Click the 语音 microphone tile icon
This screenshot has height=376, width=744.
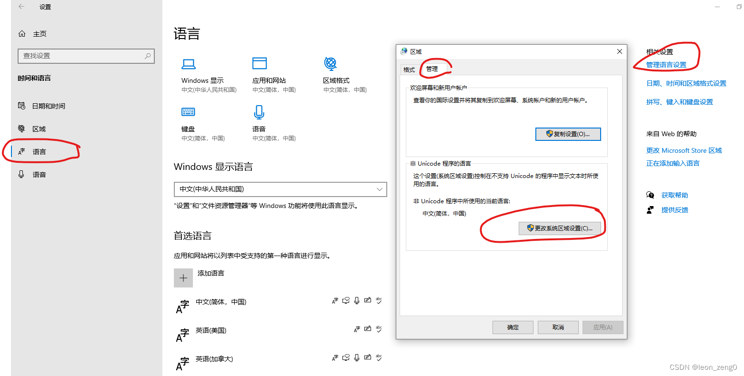pos(259,112)
